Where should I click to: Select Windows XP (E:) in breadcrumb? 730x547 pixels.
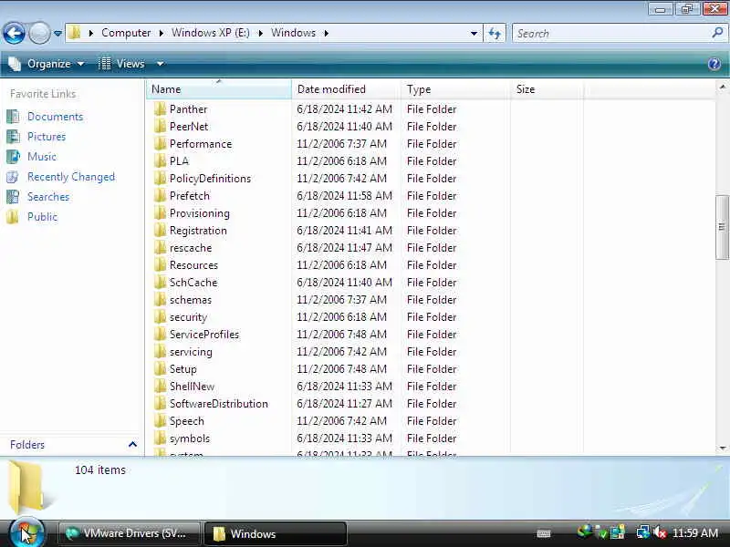click(x=211, y=33)
